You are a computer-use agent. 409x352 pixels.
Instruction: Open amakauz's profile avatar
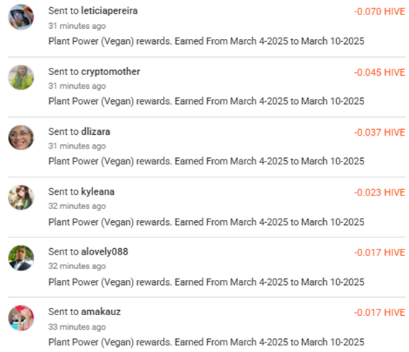coord(21,318)
